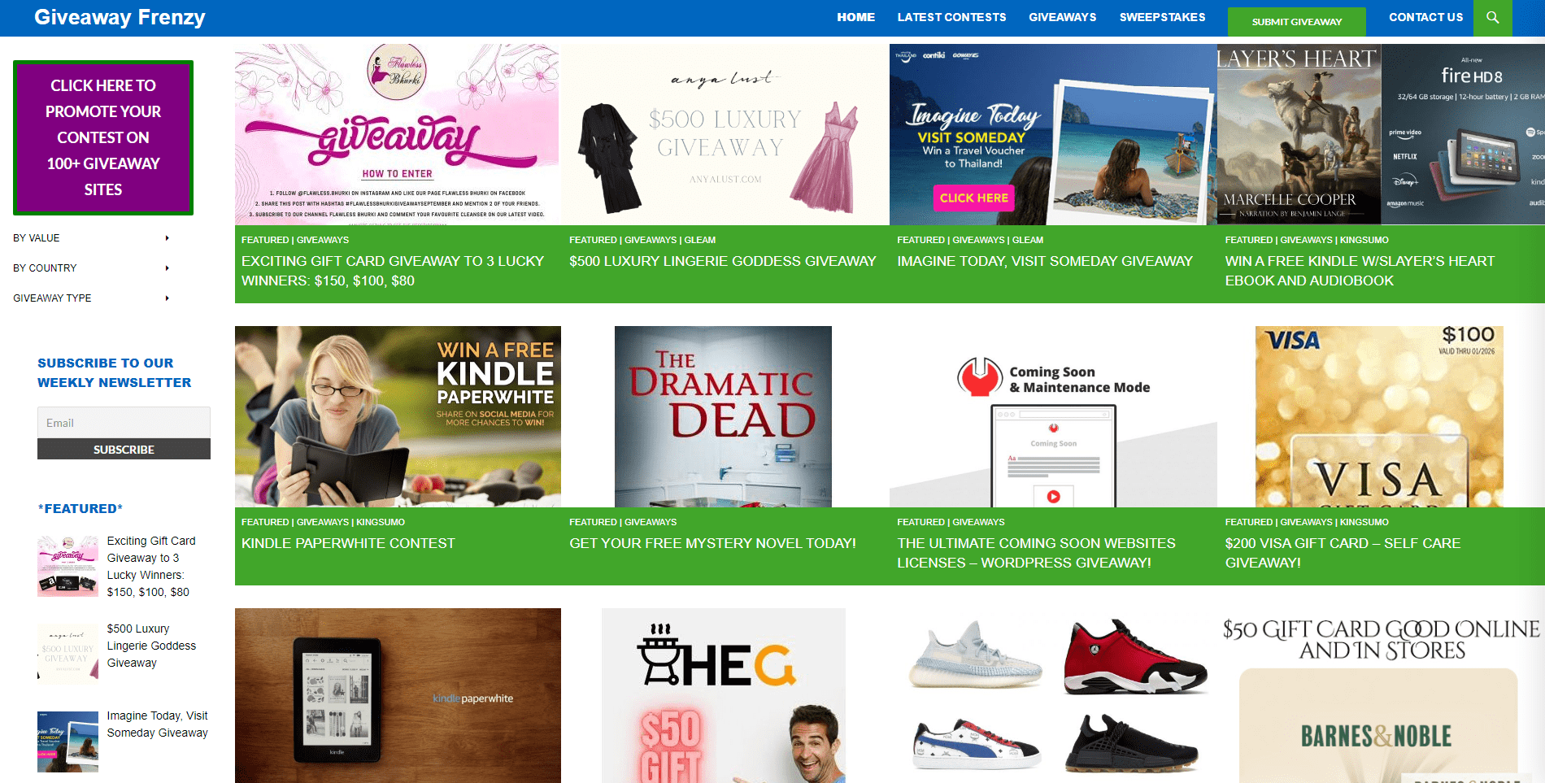Image resolution: width=1545 pixels, height=783 pixels.
Task: Select the Coming Soon Maintenance Mode image
Action: [1053, 416]
